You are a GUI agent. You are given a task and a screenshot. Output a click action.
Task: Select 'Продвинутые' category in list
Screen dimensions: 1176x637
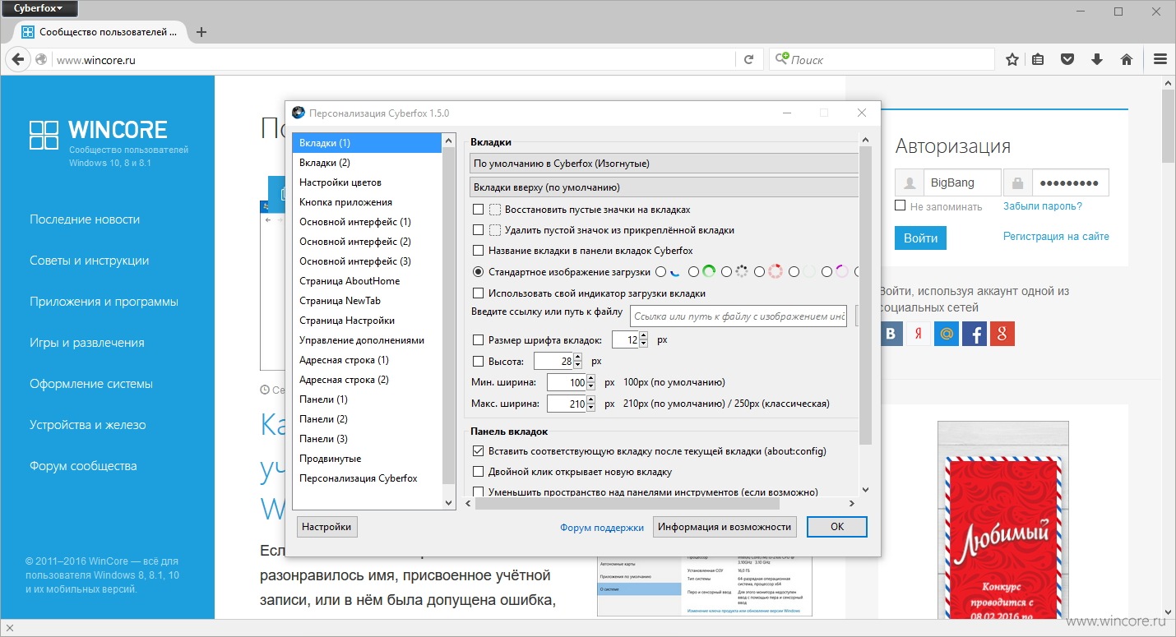(x=367, y=459)
